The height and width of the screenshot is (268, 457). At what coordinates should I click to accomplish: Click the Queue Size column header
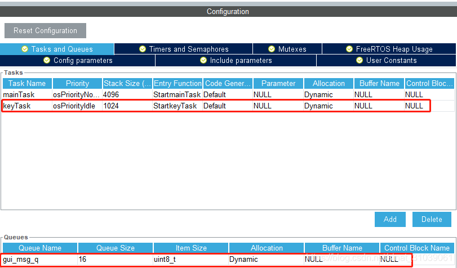(116, 248)
